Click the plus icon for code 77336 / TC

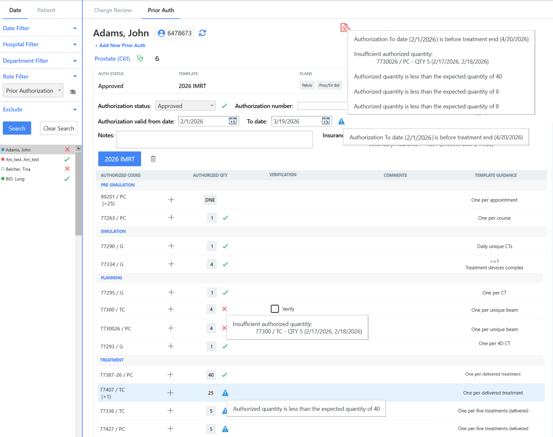pos(170,410)
